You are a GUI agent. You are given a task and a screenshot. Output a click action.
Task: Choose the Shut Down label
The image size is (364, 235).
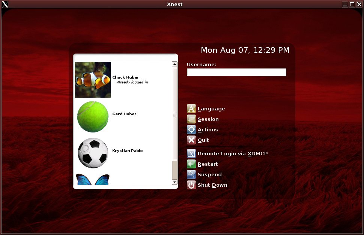[x=212, y=185]
